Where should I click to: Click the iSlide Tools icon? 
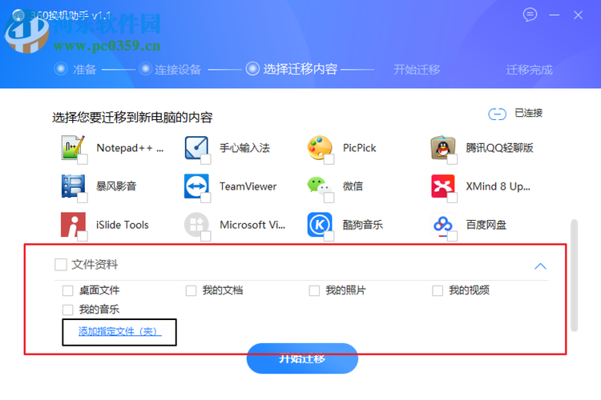click(x=73, y=225)
